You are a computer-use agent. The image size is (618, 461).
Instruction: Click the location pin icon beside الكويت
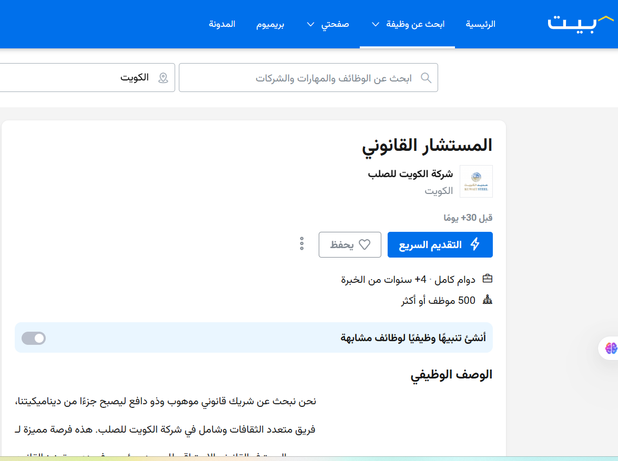coord(163,78)
